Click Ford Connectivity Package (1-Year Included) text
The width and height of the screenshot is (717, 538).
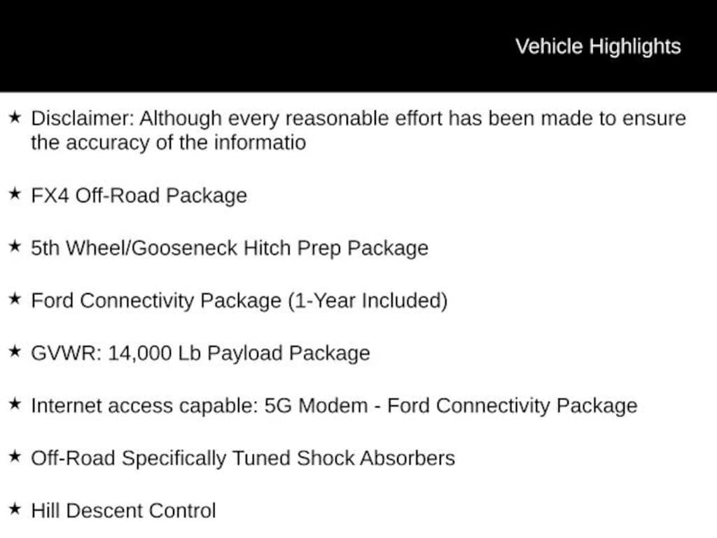(239, 301)
